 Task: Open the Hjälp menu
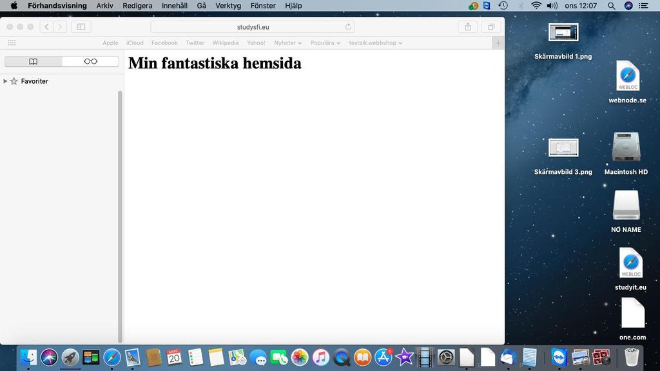pos(293,5)
